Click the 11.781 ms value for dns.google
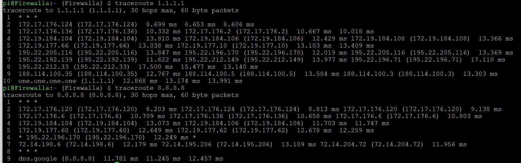521x163 pixels. tap(121, 159)
